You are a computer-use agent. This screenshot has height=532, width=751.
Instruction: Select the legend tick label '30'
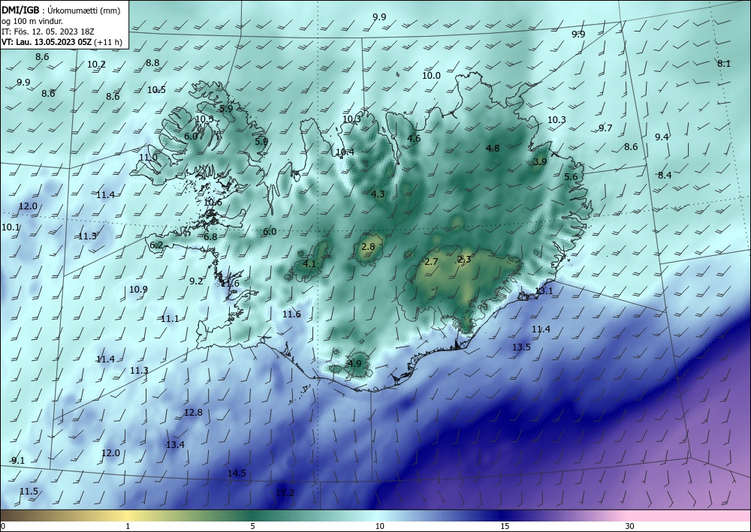coord(630,527)
